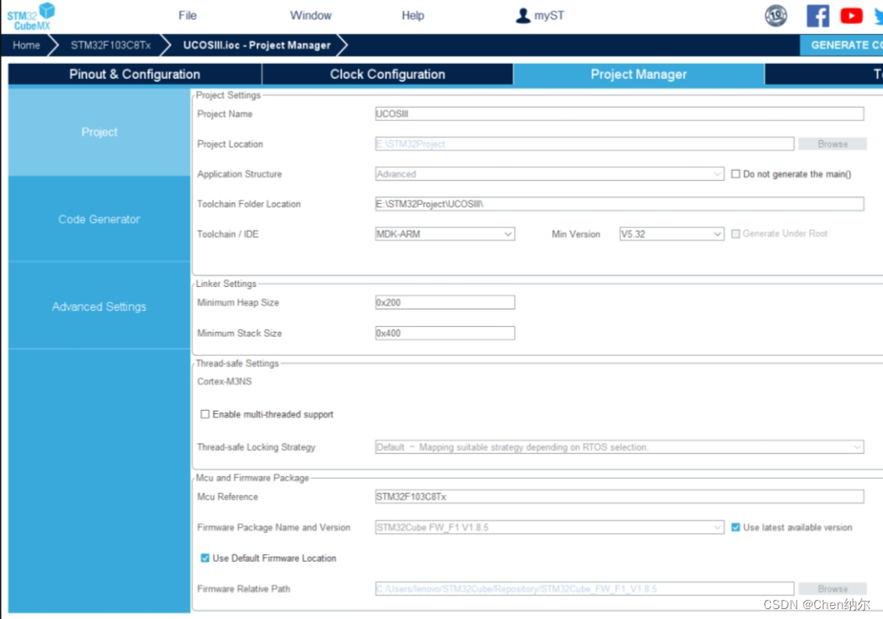The width and height of the screenshot is (883, 619).
Task: Open the Thread-safe Locking Strategy dropdown
Action: pyautogui.click(x=619, y=447)
